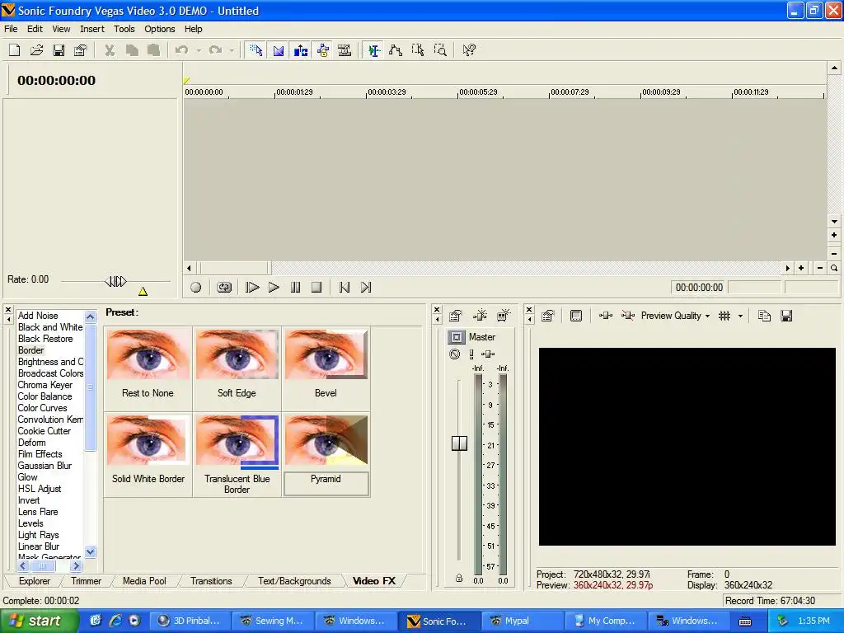Click the Stop transport button
This screenshot has width=844, height=633.
click(x=316, y=288)
